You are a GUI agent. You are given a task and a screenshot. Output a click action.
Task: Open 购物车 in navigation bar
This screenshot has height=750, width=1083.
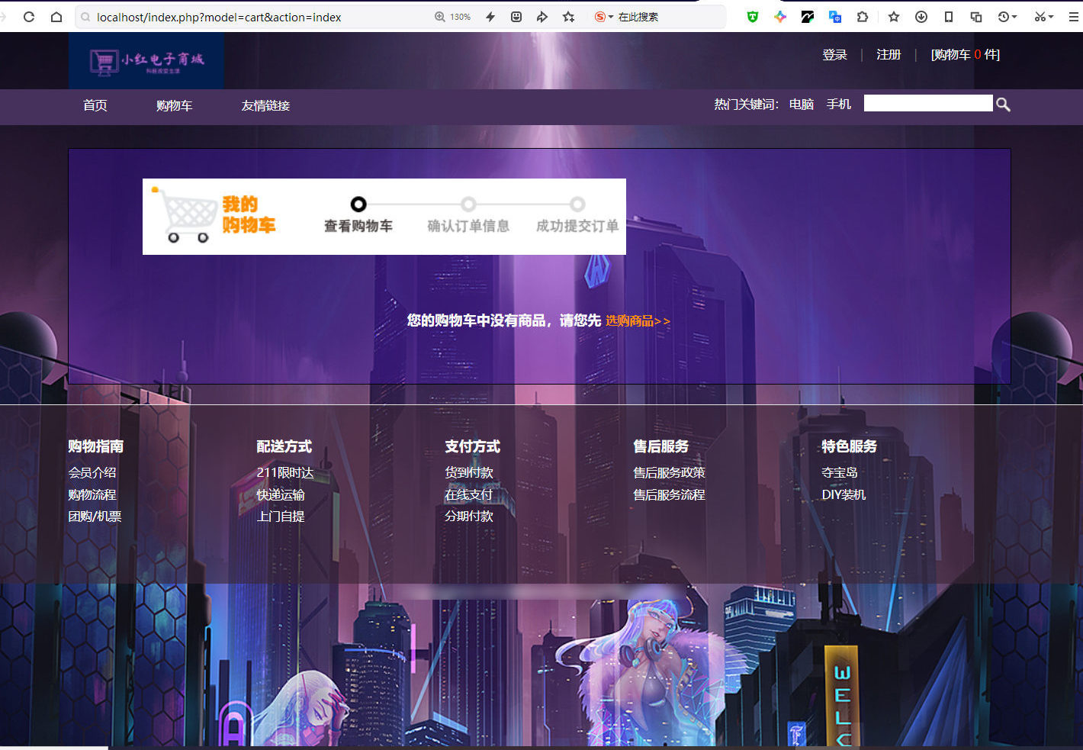click(174, 105)
